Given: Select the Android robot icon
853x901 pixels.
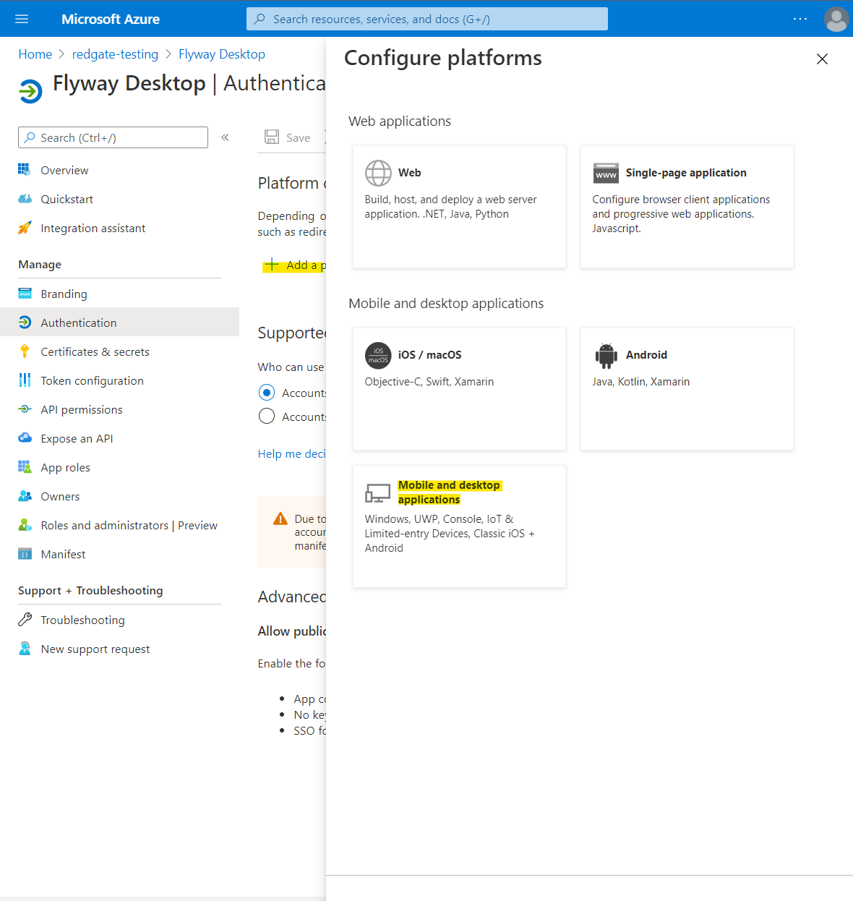Looking at the screenshot, I should 606,355.
